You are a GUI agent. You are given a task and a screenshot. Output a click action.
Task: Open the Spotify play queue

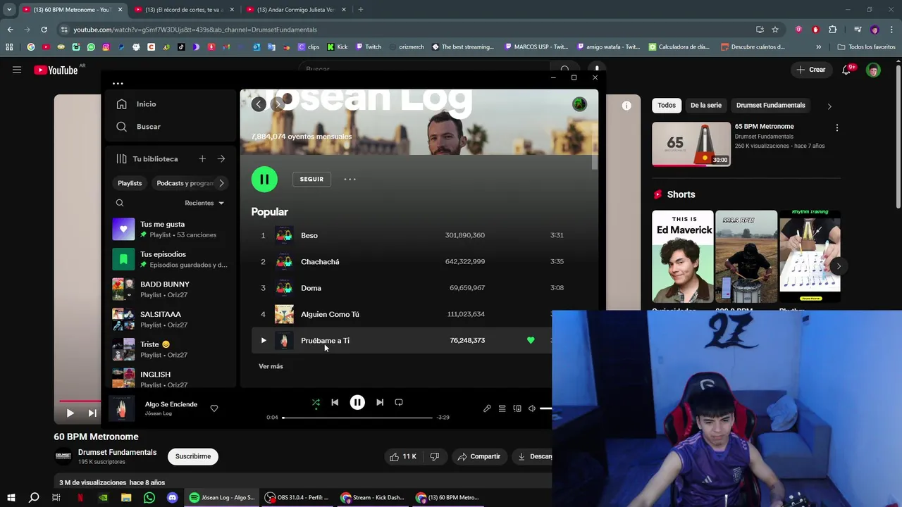point(502,408)
